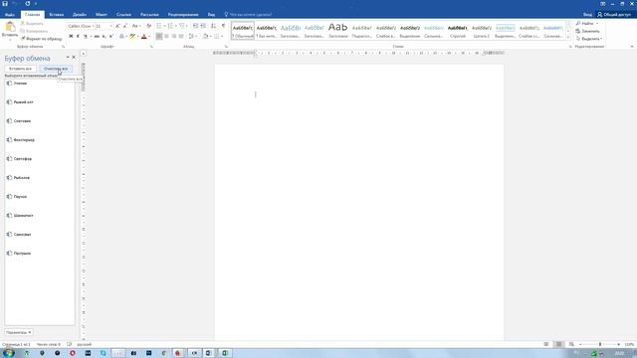
Task: Toggle bold formatting
Action: click(x=71, y=37)
